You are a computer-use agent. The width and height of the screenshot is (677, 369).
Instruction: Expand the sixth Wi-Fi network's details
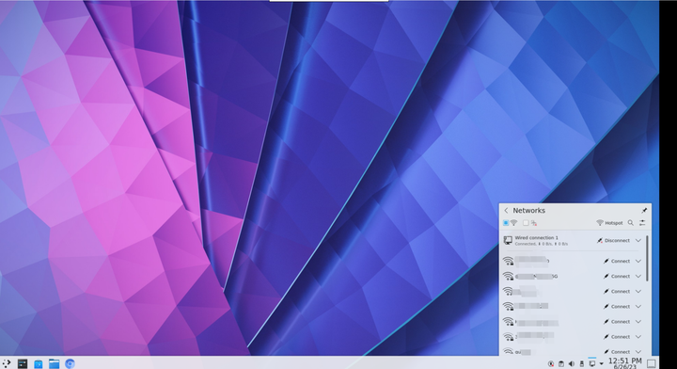click(638, 337)
